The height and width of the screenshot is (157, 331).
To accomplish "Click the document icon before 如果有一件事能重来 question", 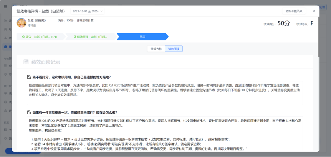I will 29,112.
